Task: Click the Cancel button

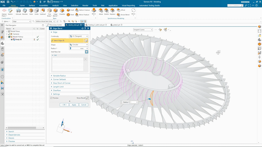Action: [x=84, y=105]
